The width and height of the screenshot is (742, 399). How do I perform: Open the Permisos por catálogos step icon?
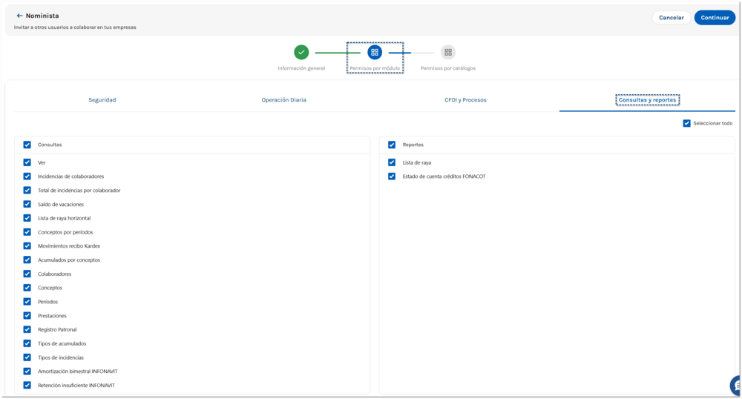click(x=447, y=52)
